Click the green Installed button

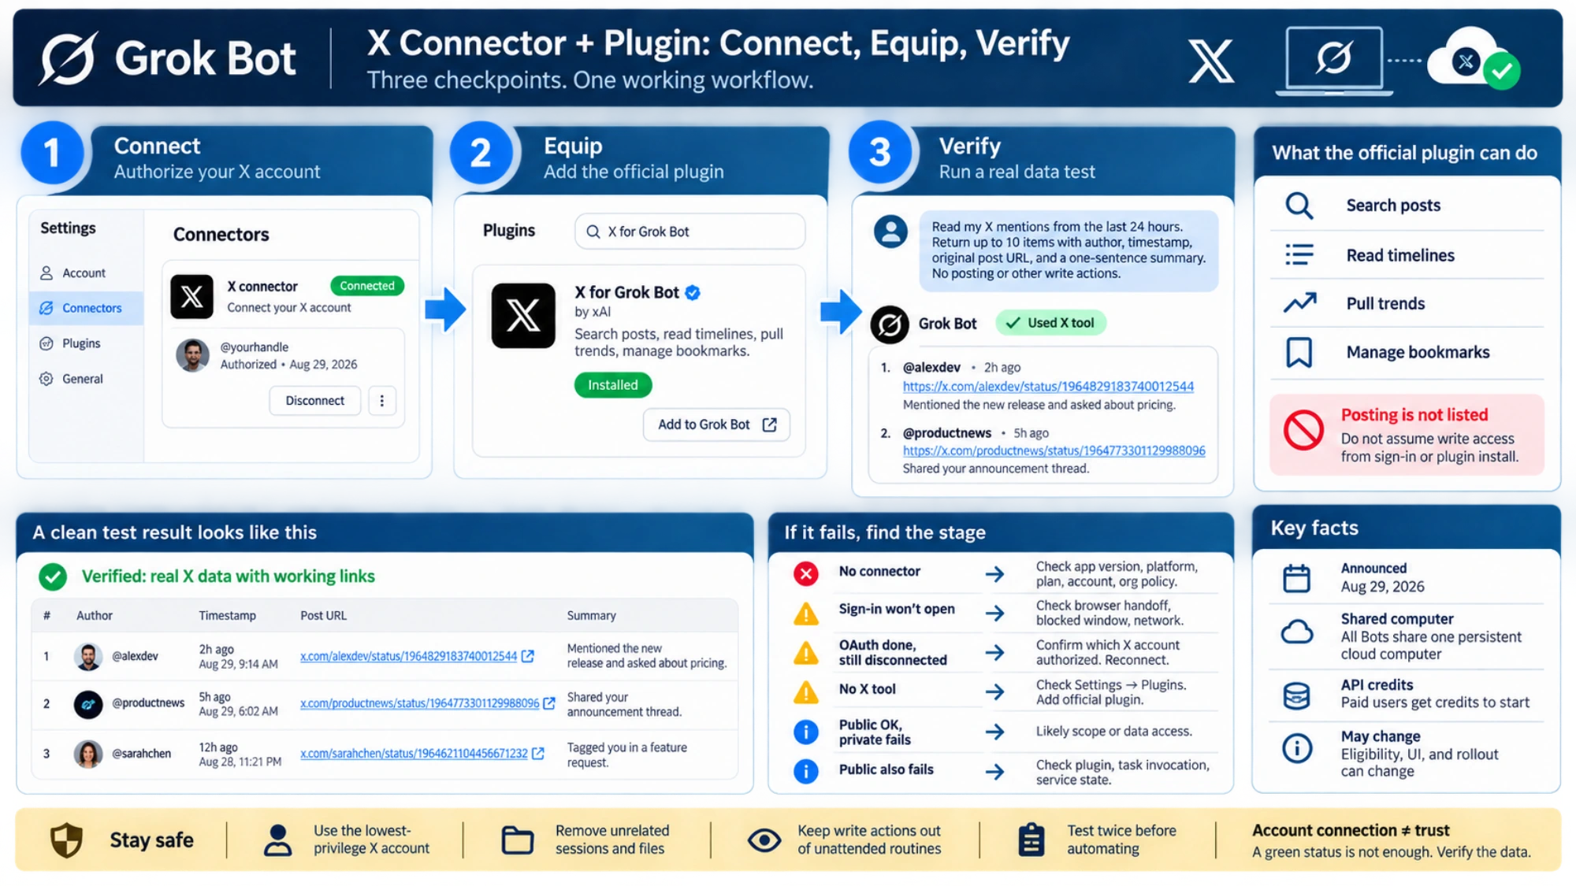tap(612, 384)
